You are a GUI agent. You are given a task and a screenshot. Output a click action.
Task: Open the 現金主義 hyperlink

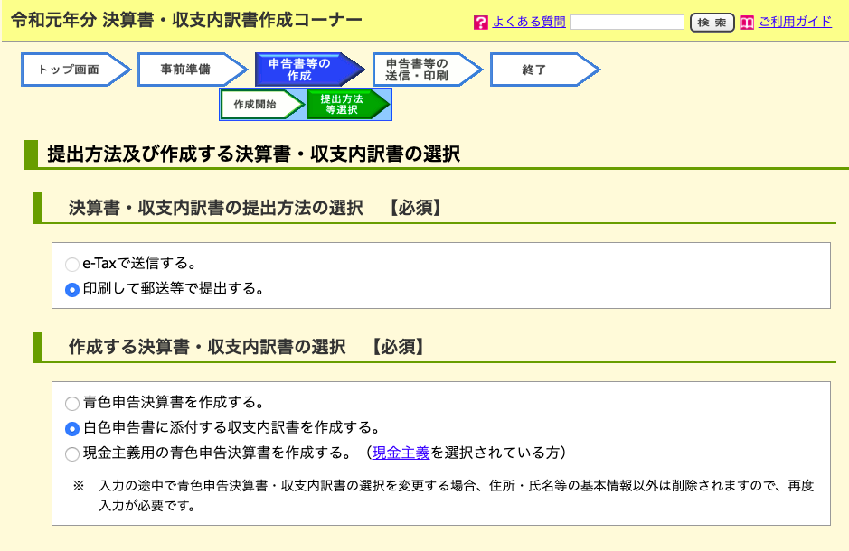click(401, 453)
